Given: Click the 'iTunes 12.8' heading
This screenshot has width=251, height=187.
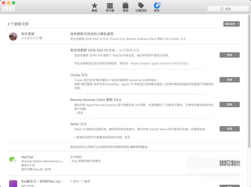Looking at the screenshot, I should 79,75.
